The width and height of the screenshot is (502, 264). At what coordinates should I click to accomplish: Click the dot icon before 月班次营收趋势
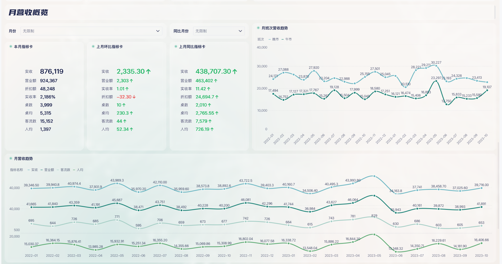(x=258, y=28)
